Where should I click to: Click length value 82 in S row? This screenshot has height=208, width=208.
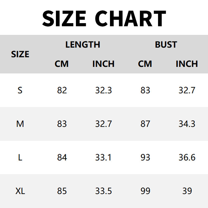pyautogui.click(x=62, y=90)
